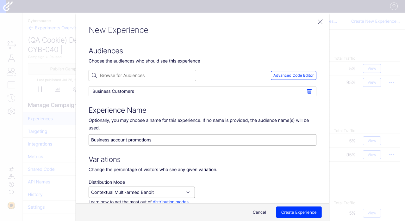Open the settings gear icon in sidebar
The width and height of the screenshot is (405, 221).
11,111
